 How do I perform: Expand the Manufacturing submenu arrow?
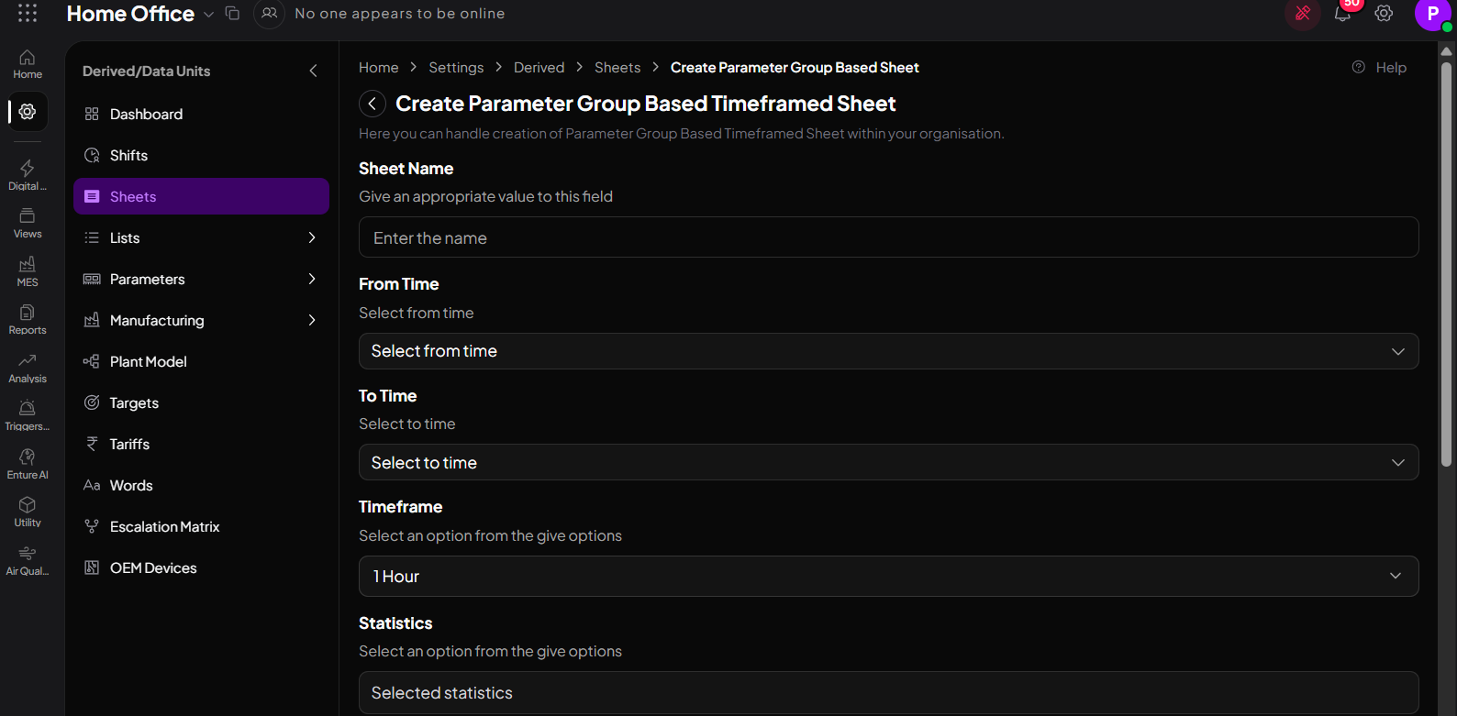312,320
